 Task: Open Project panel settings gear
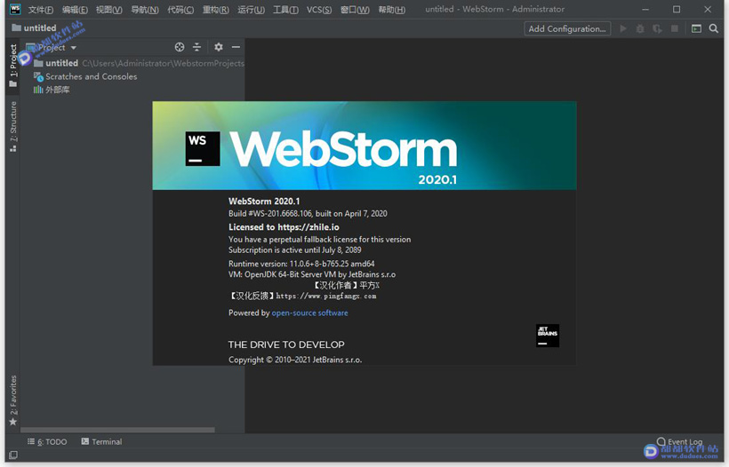pos(219,47)
